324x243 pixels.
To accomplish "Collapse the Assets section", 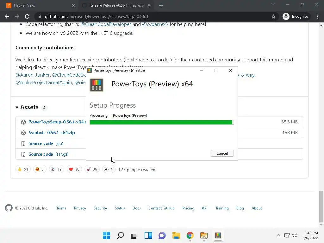I will click(27, 107).
